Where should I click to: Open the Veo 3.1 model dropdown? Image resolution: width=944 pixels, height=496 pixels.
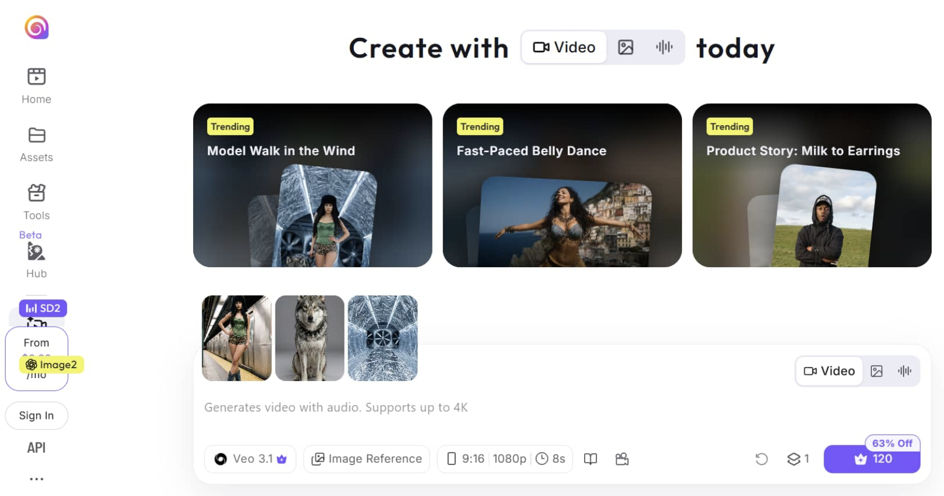click(250, 459)
